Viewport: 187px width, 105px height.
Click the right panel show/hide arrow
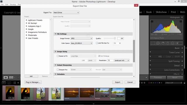tap(186, 48)
